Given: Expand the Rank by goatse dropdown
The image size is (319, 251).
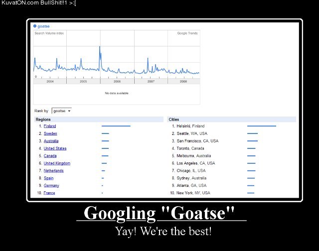Looking at the screenshot, I should (x=62, y=111).
